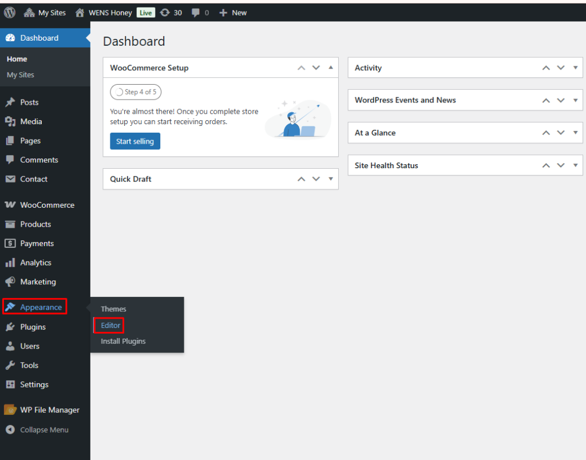
Task: Click the WooCommerce Woo logo icon
Action: pyautogui.click(x=10, y=205)
